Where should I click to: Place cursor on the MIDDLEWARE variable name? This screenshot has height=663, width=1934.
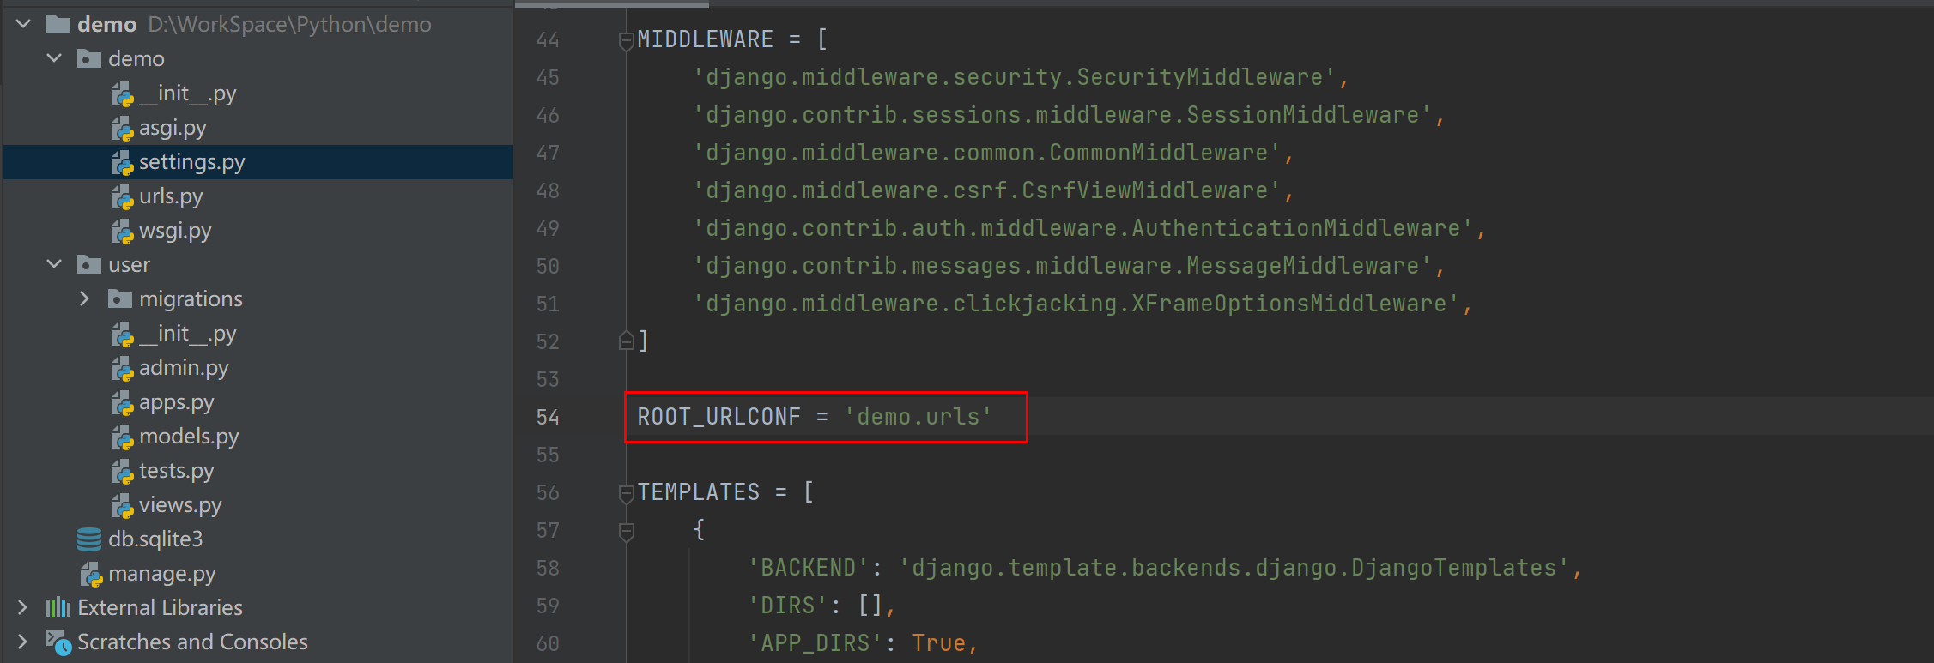pos(705,39)
